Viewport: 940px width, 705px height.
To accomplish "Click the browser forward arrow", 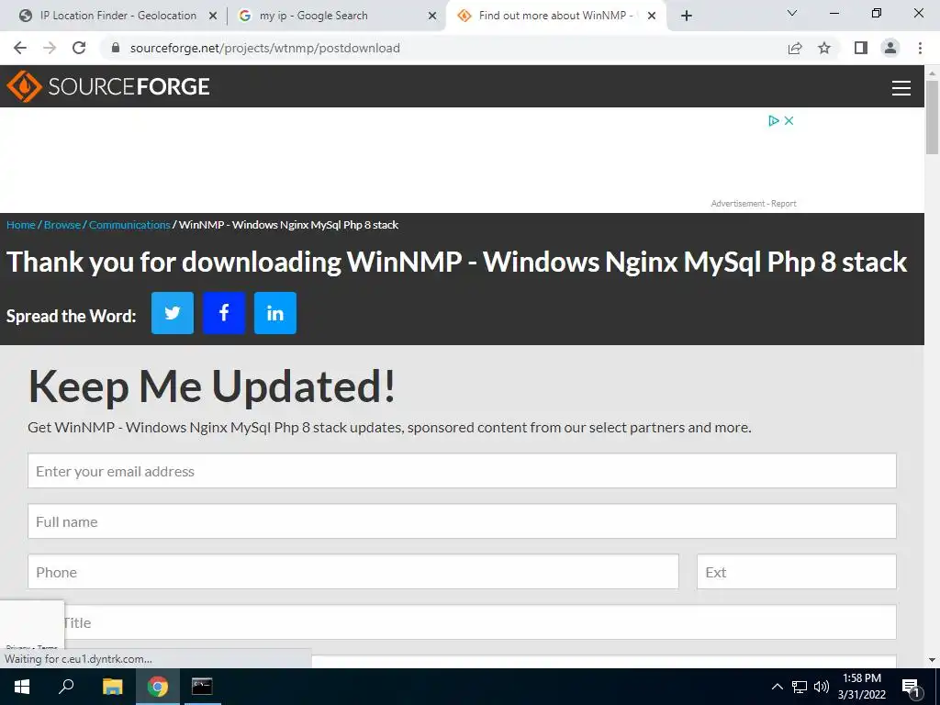I will [50, 48].
